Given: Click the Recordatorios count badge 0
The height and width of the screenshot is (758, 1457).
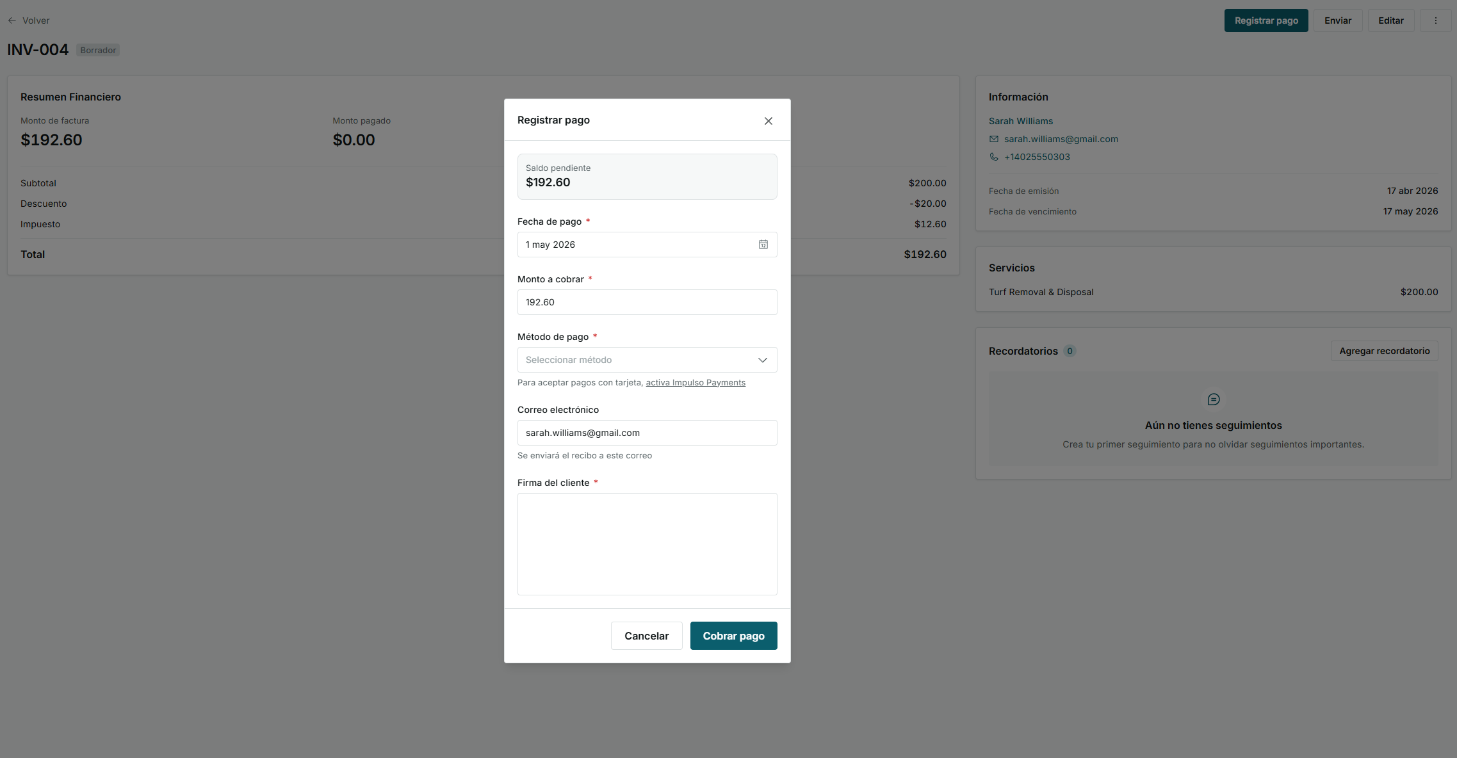Looking at the screenshot, I should click(x=1069, y=351).
